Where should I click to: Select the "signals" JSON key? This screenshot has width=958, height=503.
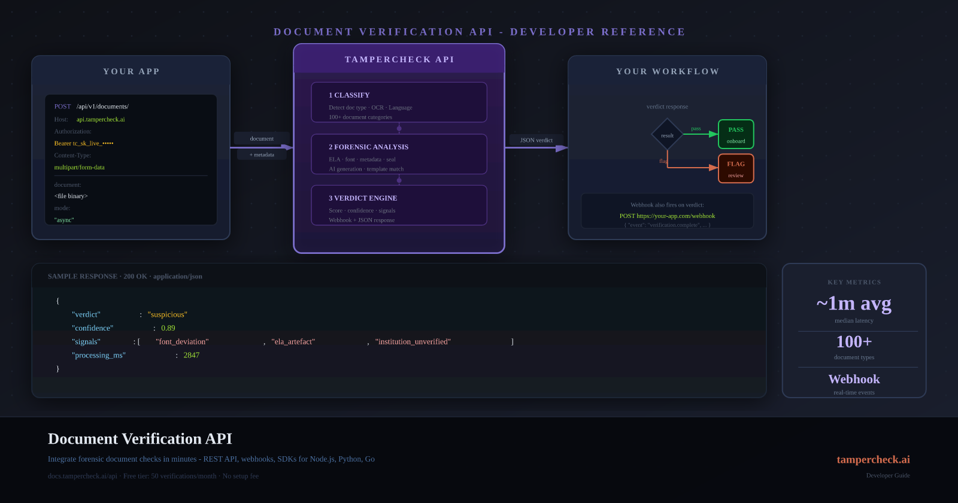[x=86, y=342]
